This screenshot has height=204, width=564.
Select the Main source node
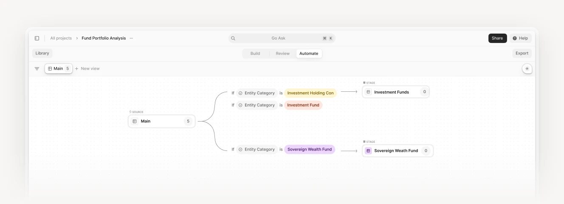point(162,121)
